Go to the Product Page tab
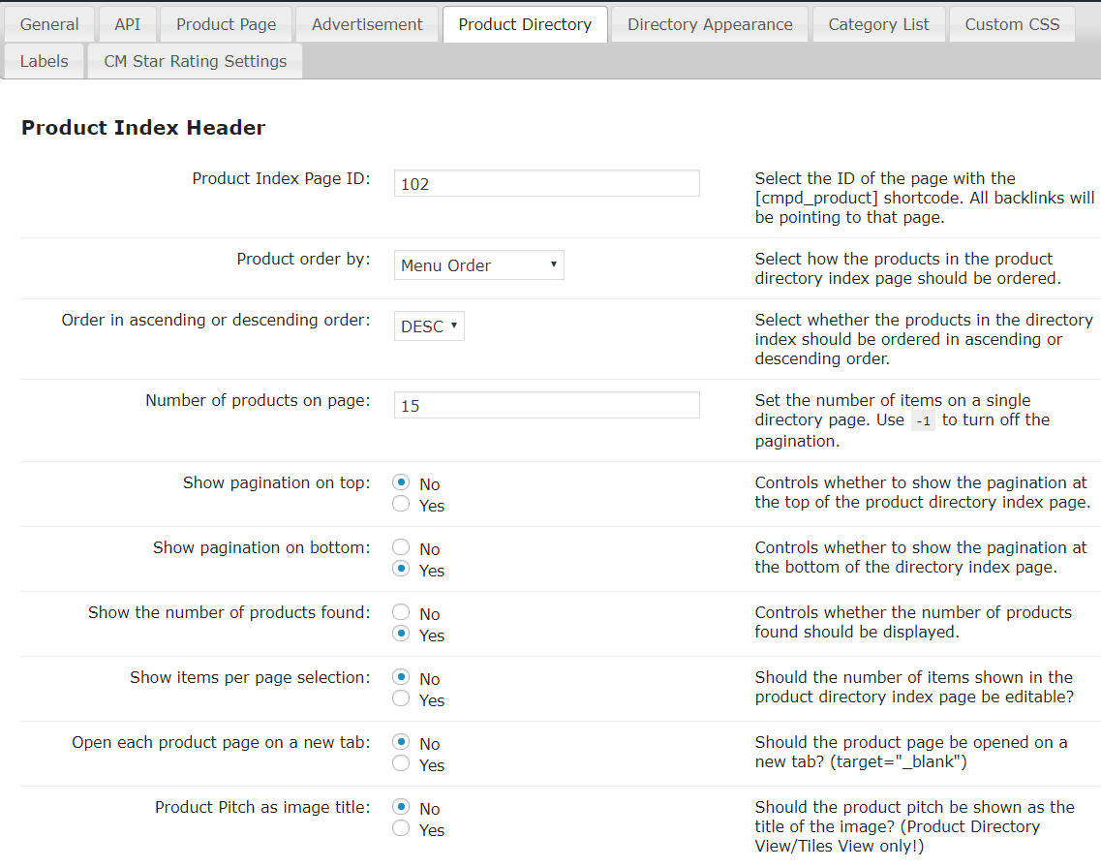 click(226, 24)
